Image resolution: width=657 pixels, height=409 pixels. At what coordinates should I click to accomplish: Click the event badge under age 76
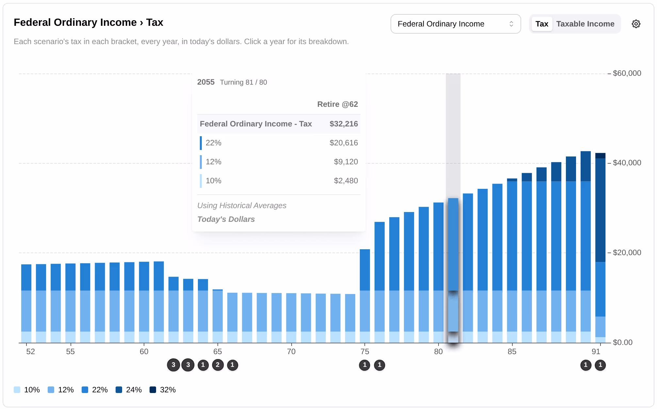click(379, 365)
